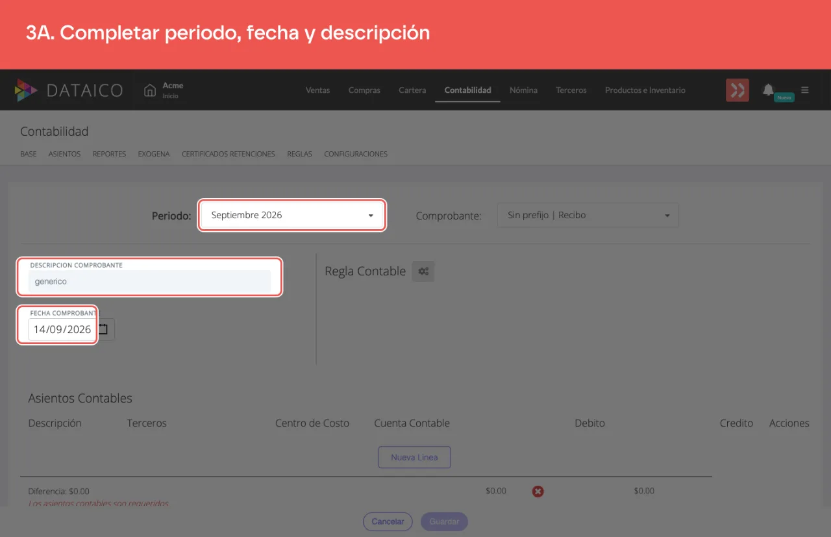The image size is (831, 537).
Task: Open the Terceros menu
Action: pos(571,90)
